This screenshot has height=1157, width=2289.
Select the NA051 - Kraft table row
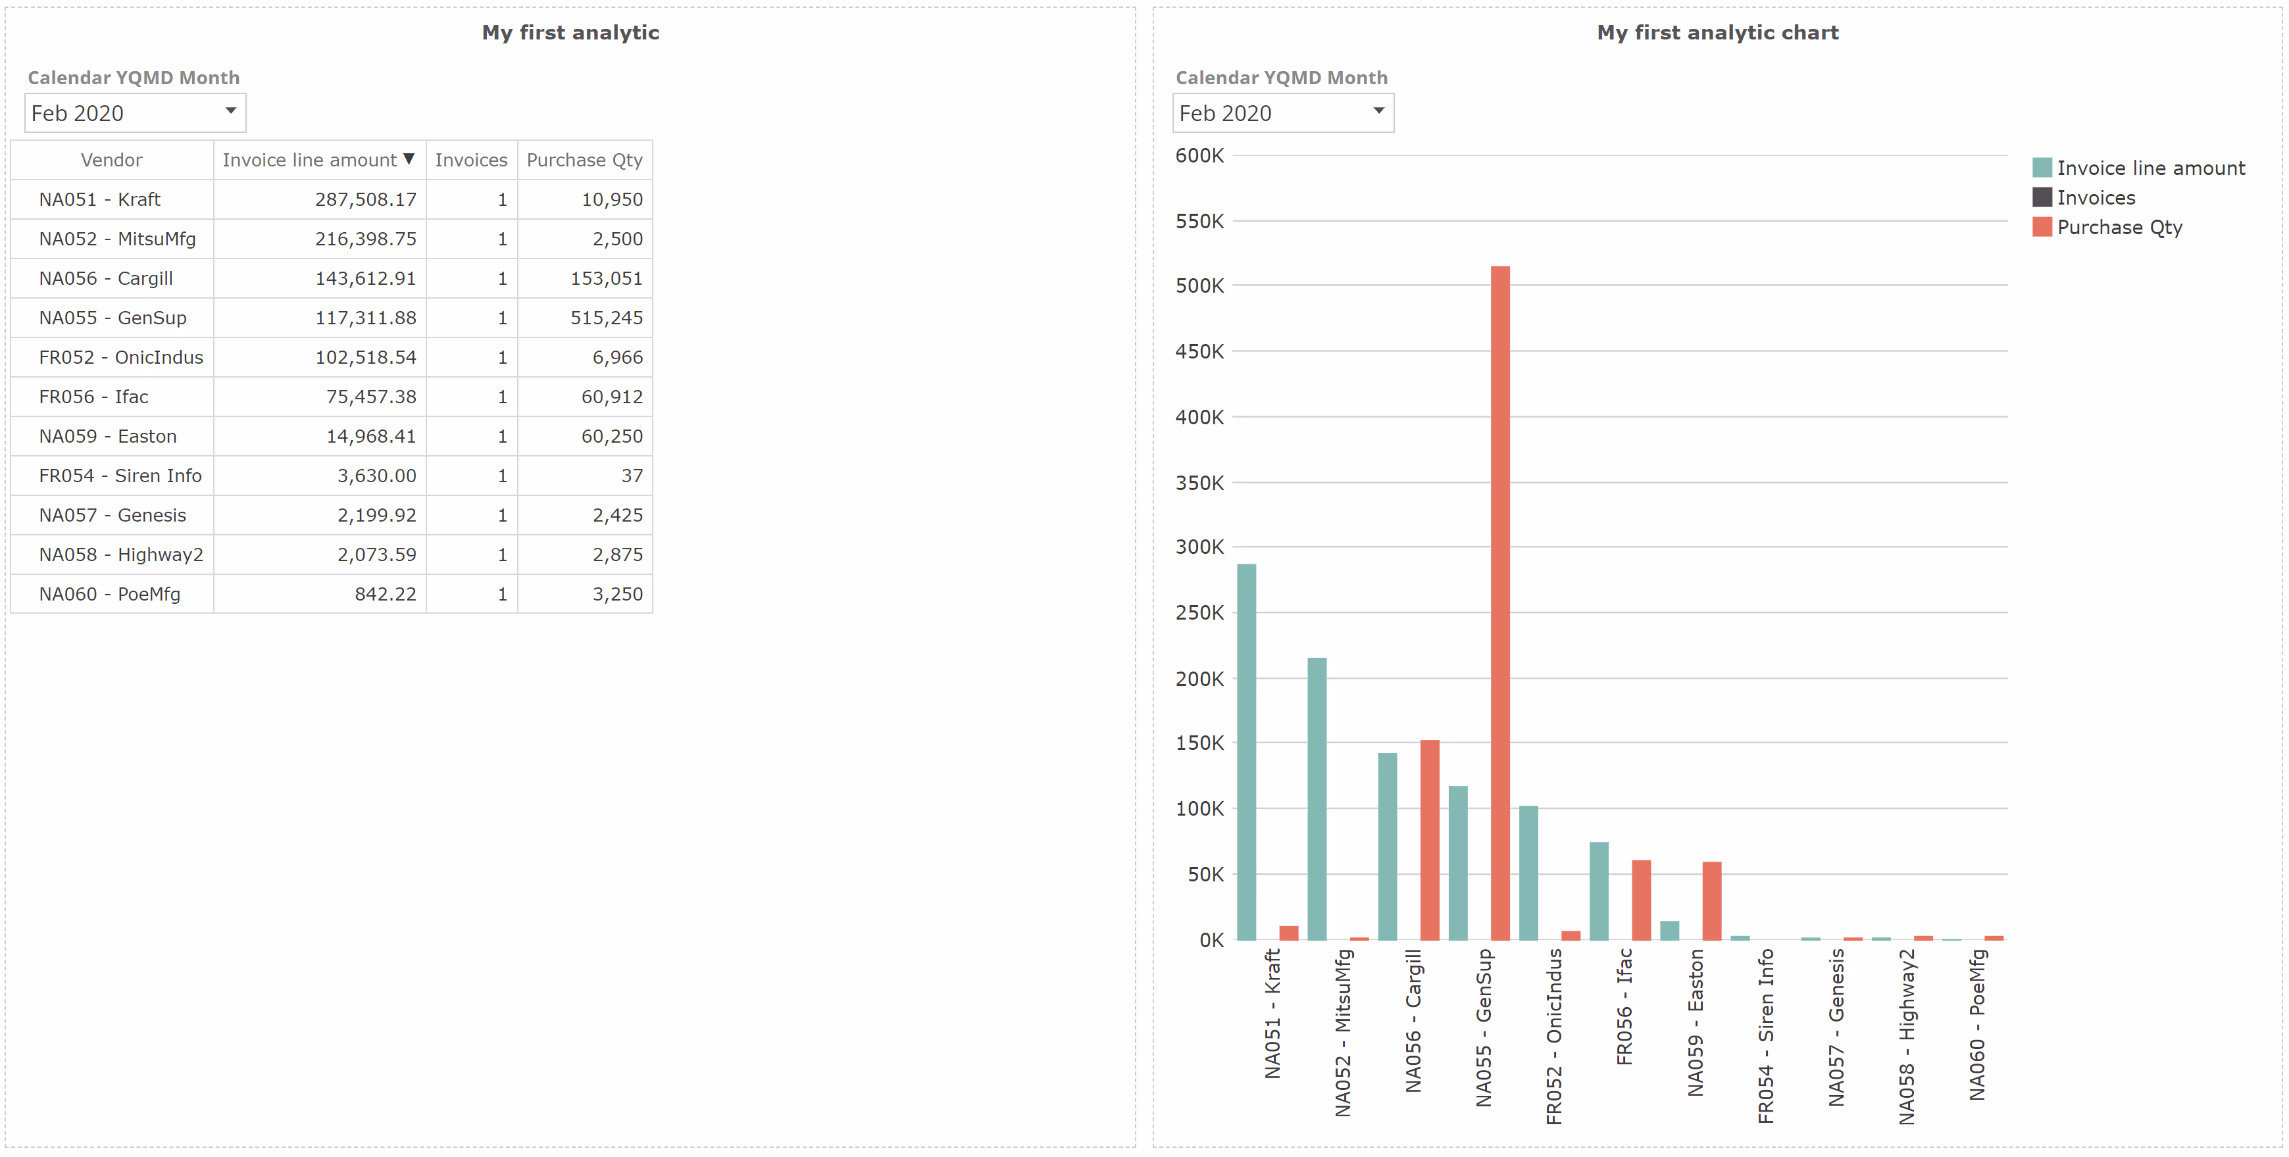pyautogui.click(x=99, y=199)
